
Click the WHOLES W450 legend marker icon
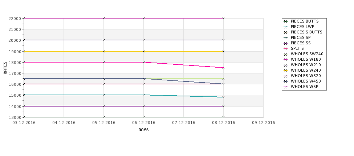tap(285, 81)
